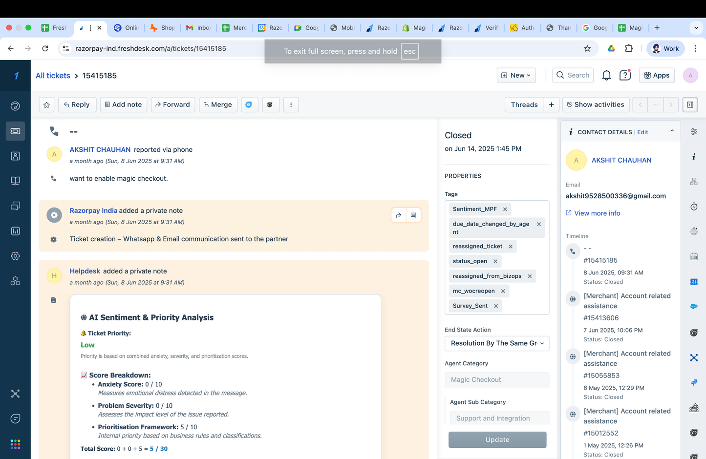The image size is (706, 459).
Task: Open the Helpdesk author link
Action: click(x=85, y=271)
